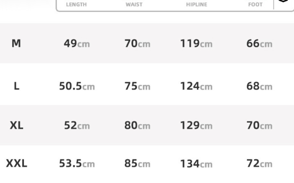Click the 134cm hipline value
The height and width of the screenshot is (183, 294).
[196, 164]
